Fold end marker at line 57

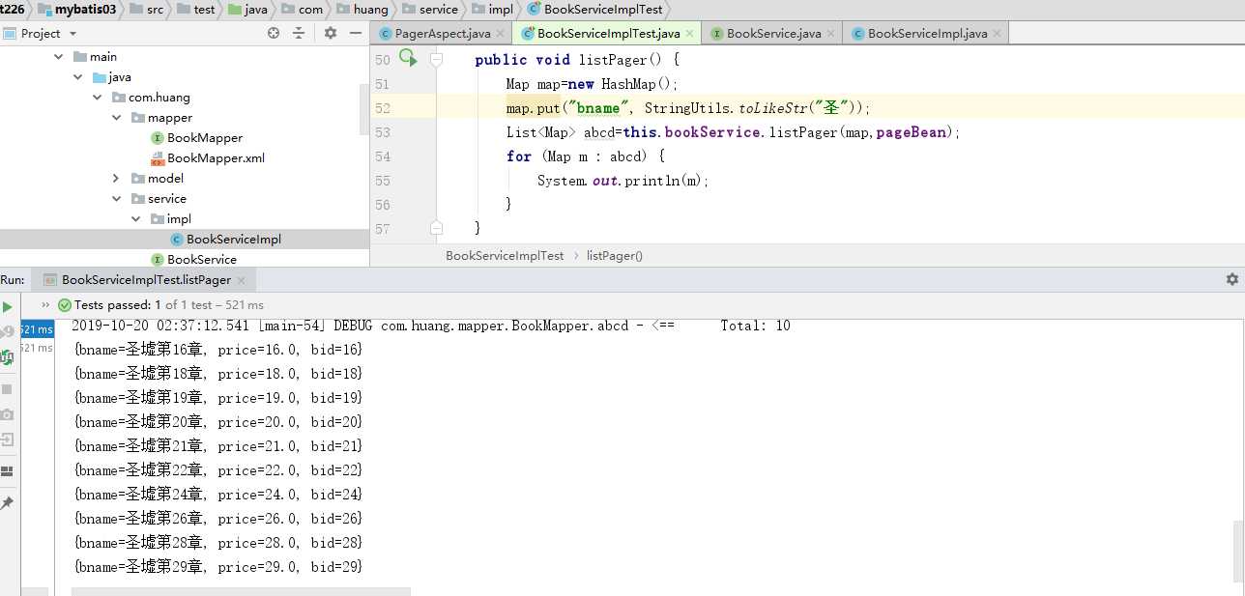436,228
